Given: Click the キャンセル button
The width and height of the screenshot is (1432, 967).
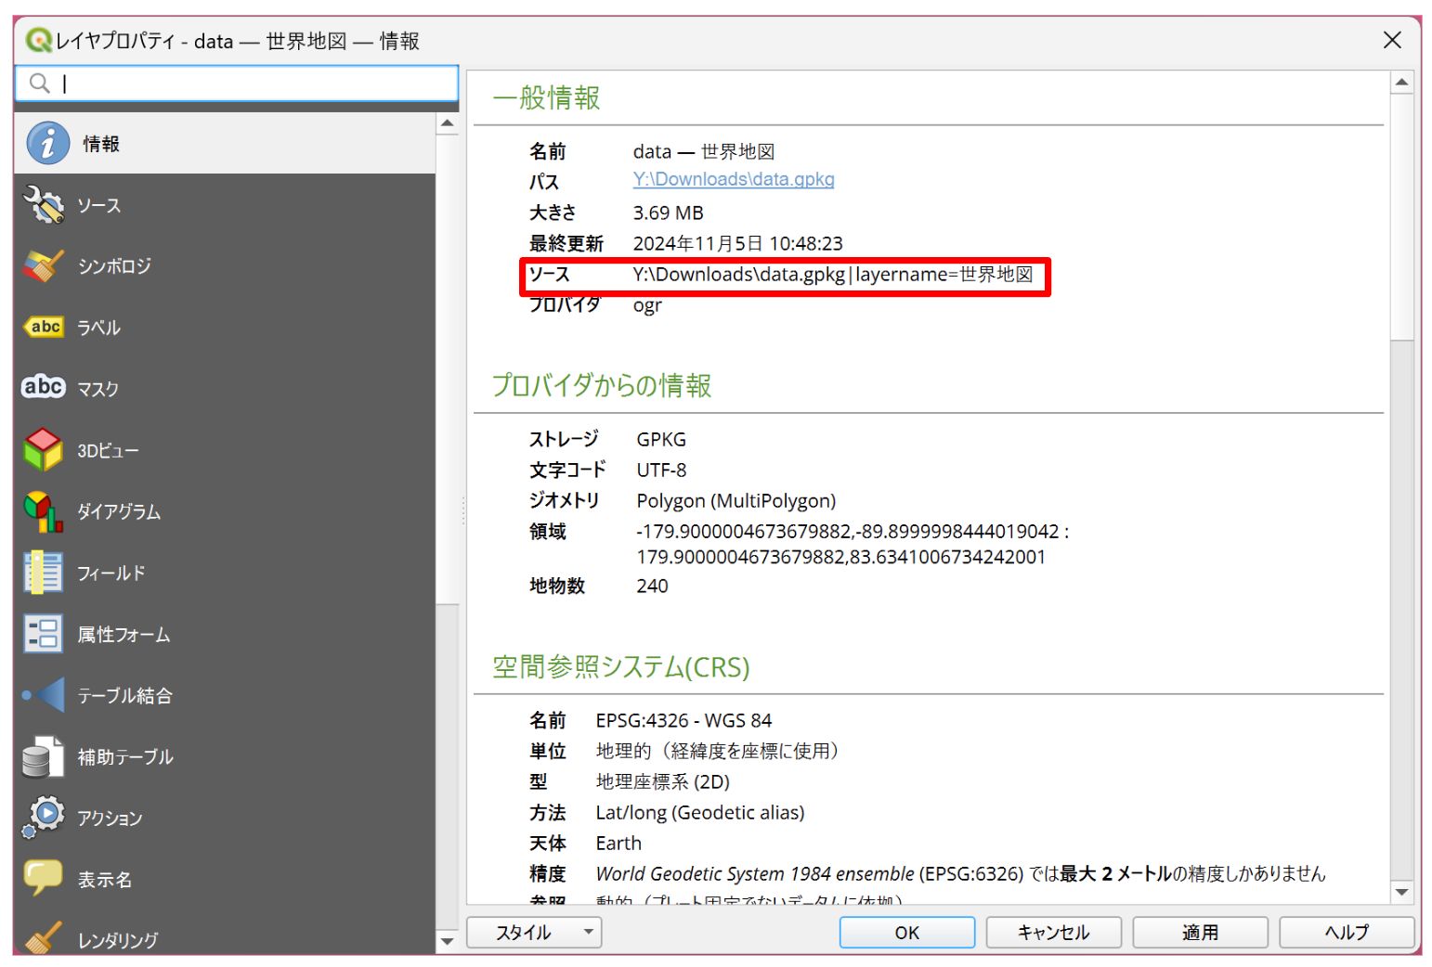Looking at the screenshot, I should [1054, 932].
